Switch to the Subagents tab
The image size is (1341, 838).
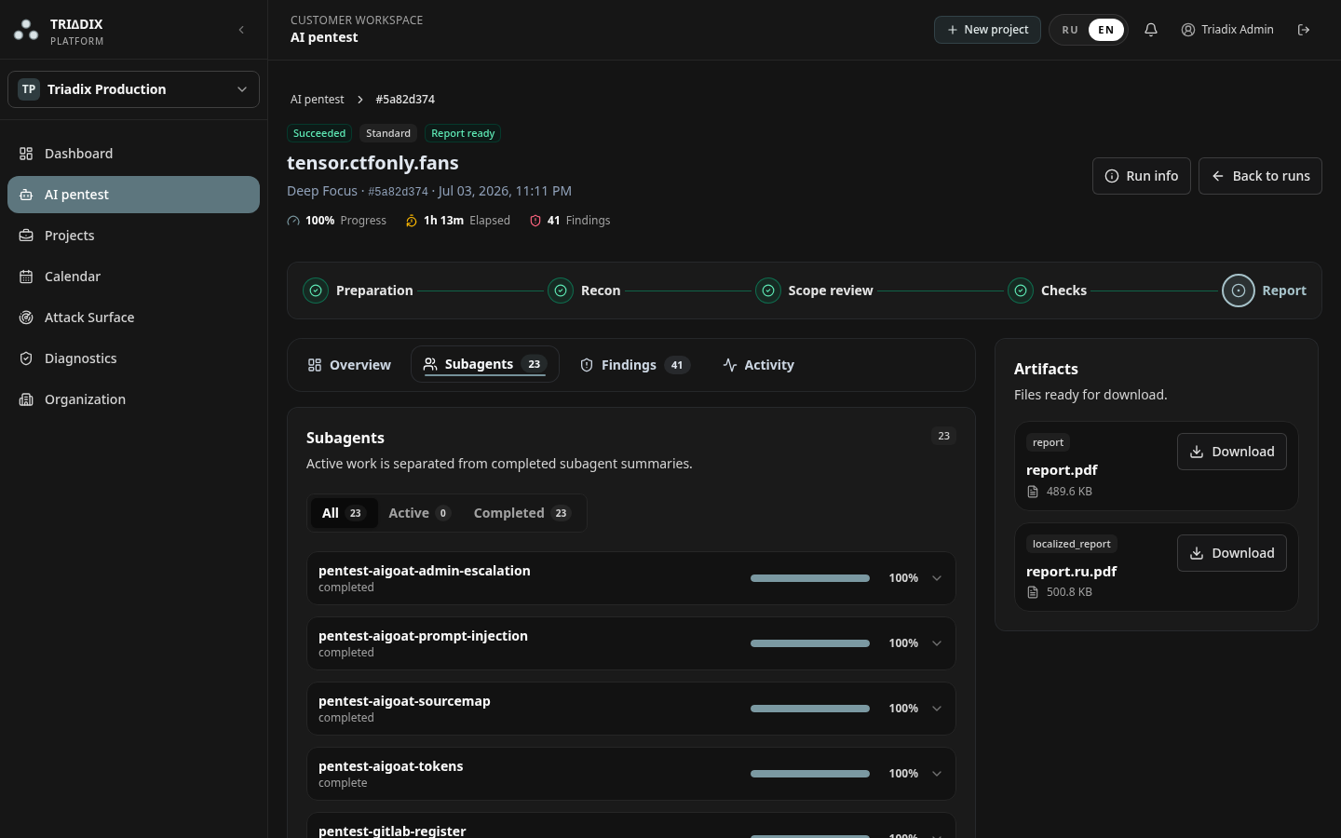[484, 364]
